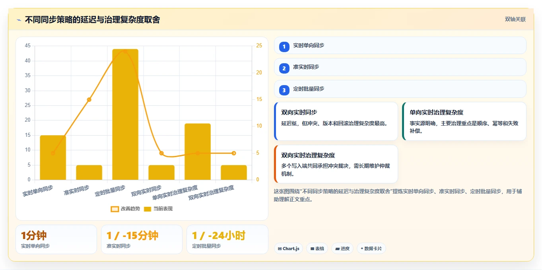Click the line point above 准实时同步
Viewport: 542px width, 270px height.
(89, 99)
